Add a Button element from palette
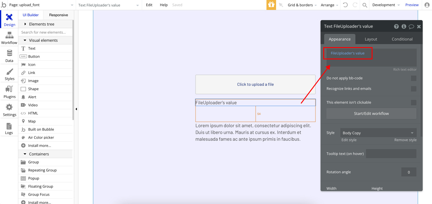Screen dimensions: 432x204 point(45,56)
